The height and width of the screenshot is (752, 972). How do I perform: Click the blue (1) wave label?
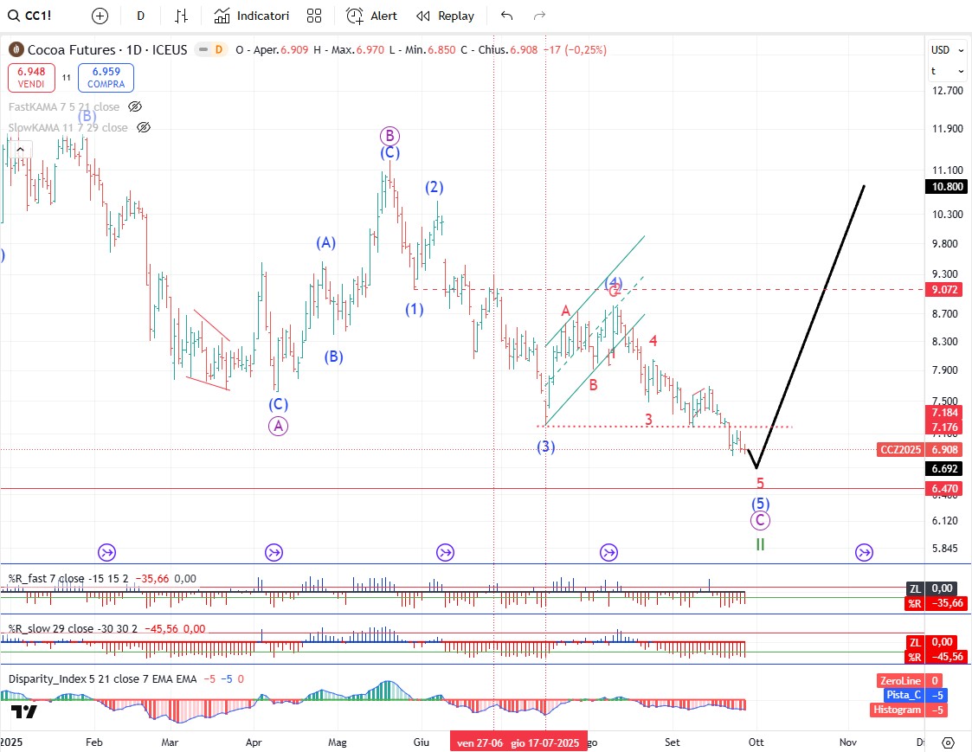pyautogui.click(x=414, y=309)
